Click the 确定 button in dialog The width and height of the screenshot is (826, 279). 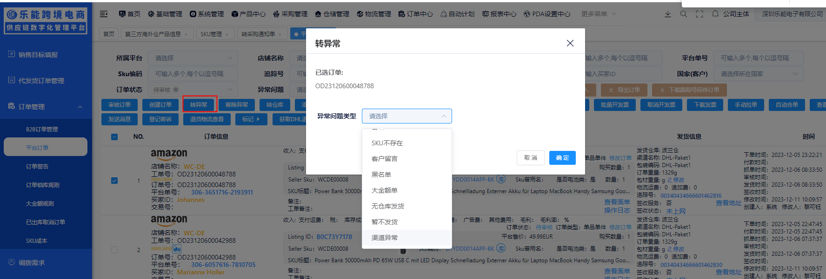pos(562,158)
